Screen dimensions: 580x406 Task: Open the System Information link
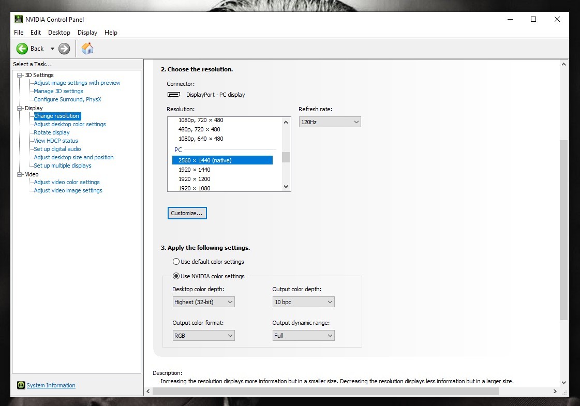pyautogui.click(x=51, y=385)
